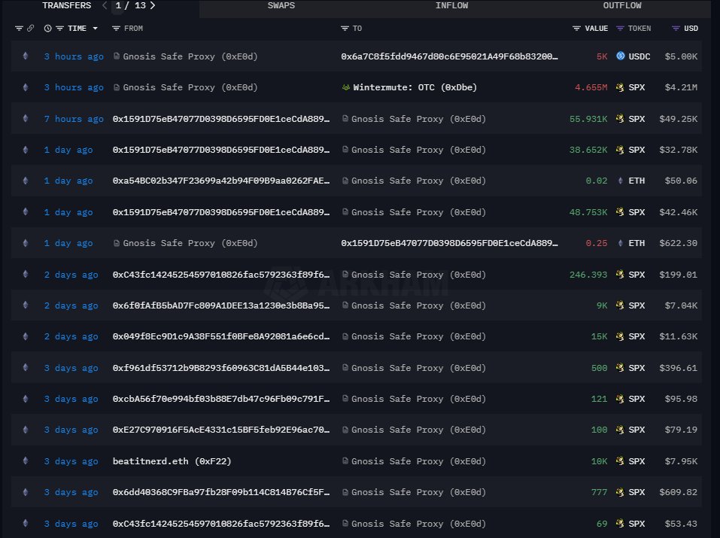
Task: Go to previous transfers page arrow
Action: [105, 5]
